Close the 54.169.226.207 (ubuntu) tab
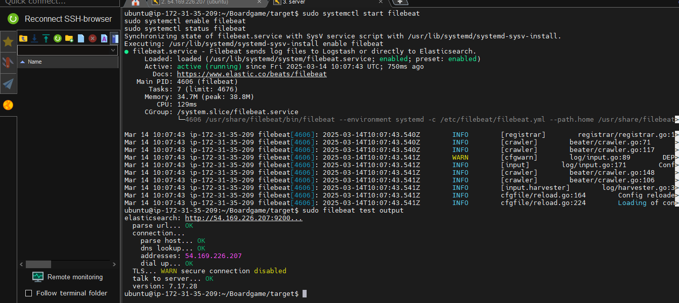Image resolution: width=679 pixels, height=303 pixels. pos(259,2)
